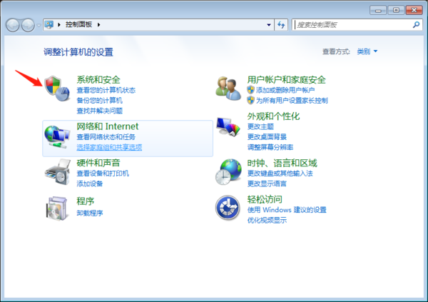Open 备份您的计算机 link
Image resolution: width=428 pixels, height=302 pixels.
99,101
